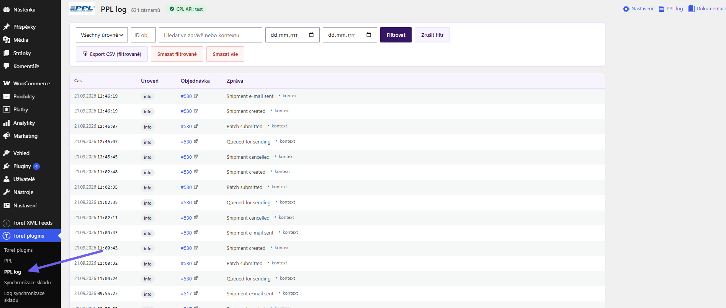This screenshot has height=308, width=726.
Task: Click the Pluginy plug icon
Action: click(7, 166)
